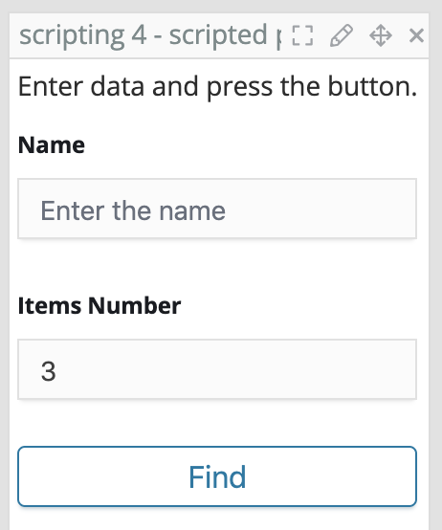Click the Find button

point(217,476)
